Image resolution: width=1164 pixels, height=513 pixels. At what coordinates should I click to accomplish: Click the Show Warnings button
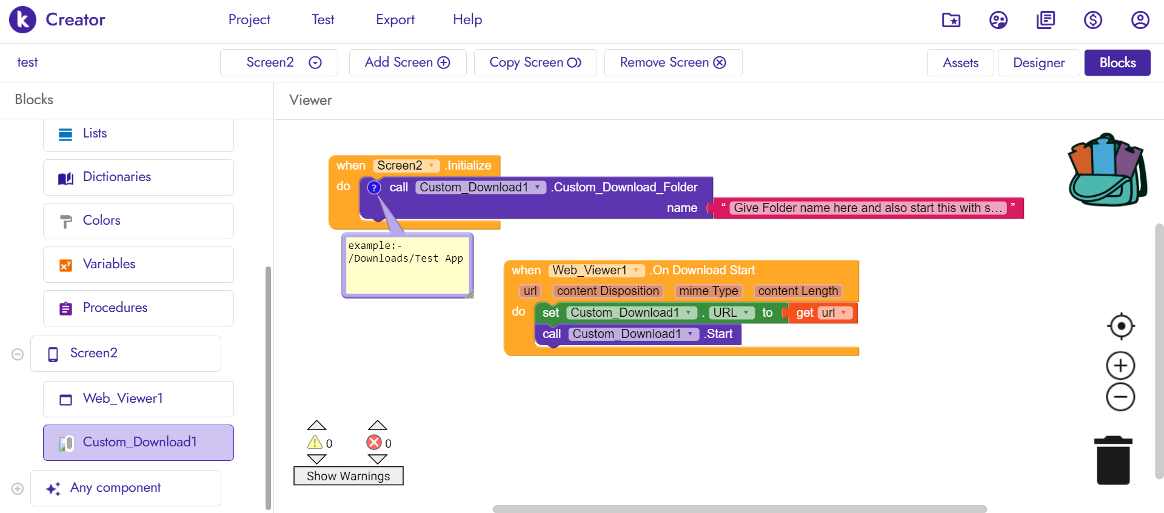(x=348, y=476)
